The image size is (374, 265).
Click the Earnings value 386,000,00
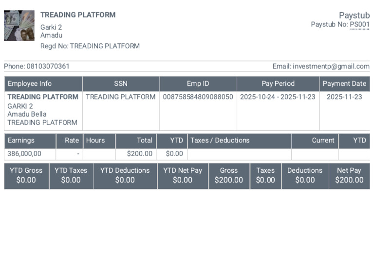[24, 154]
